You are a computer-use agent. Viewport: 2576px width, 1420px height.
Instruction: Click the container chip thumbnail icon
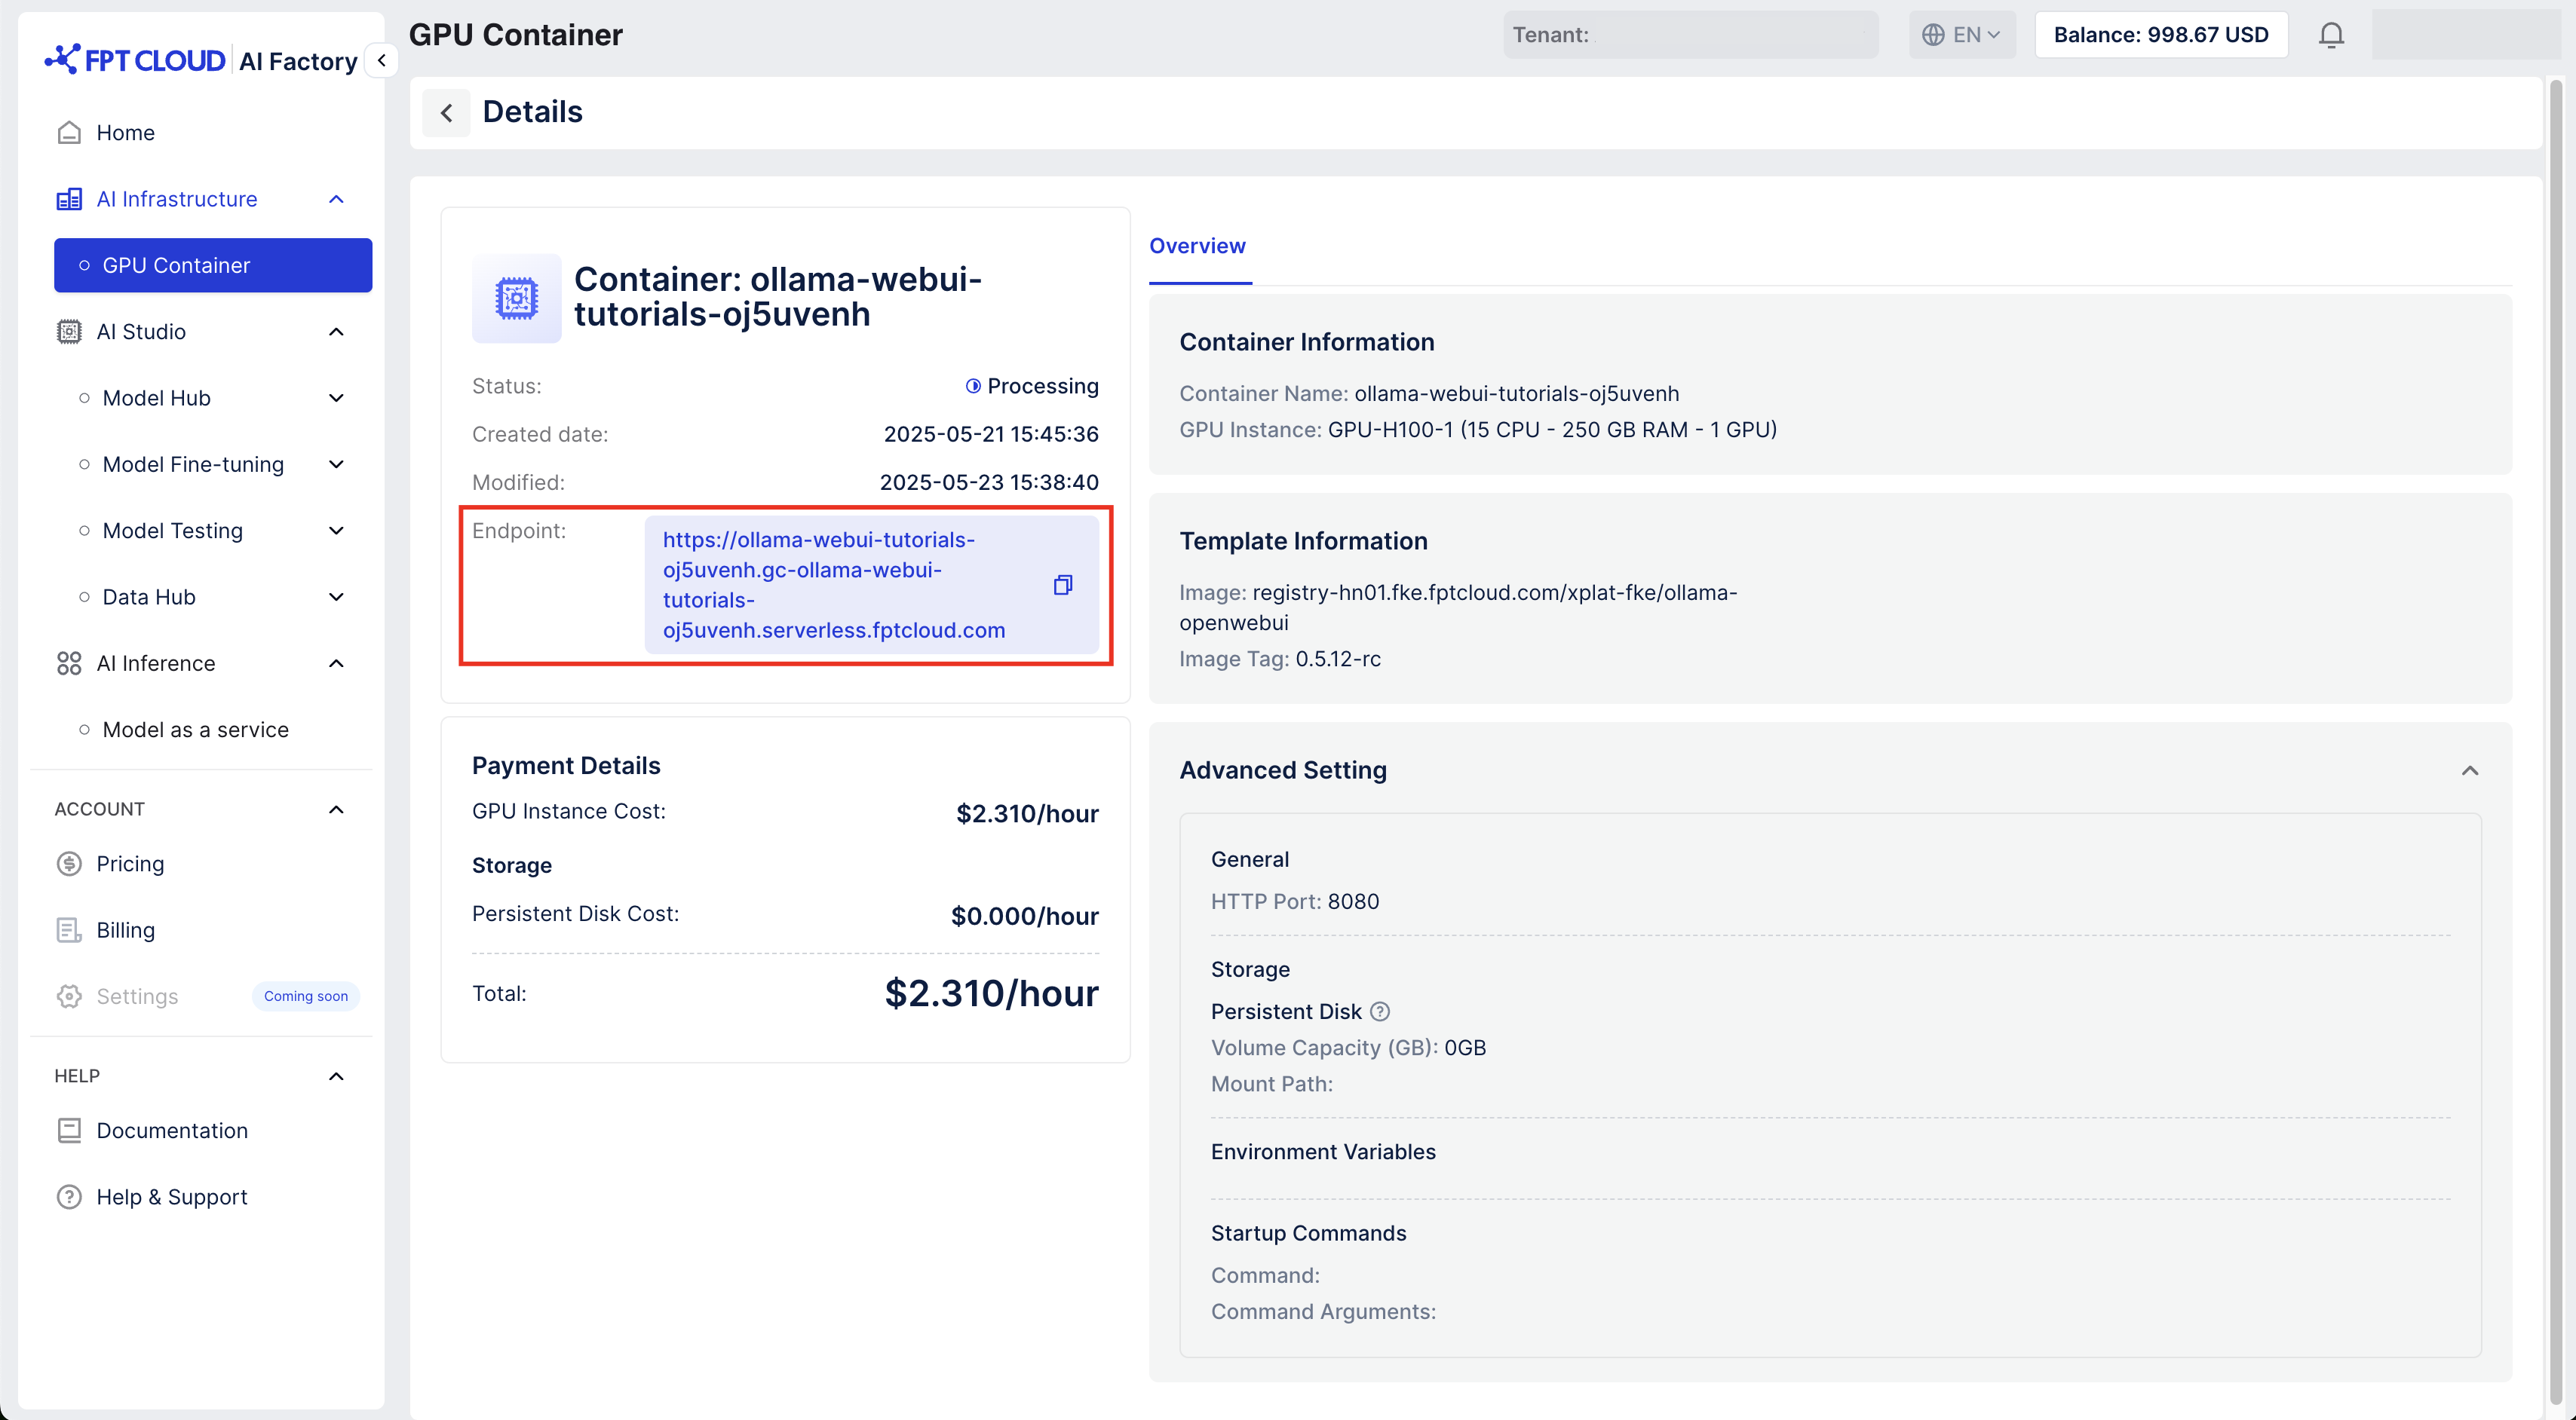(517, 298)
